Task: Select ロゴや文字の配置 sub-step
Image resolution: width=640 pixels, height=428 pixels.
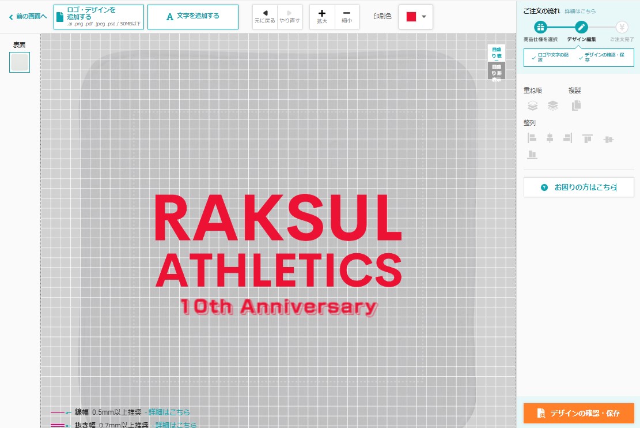Action: tap(551, 57)
